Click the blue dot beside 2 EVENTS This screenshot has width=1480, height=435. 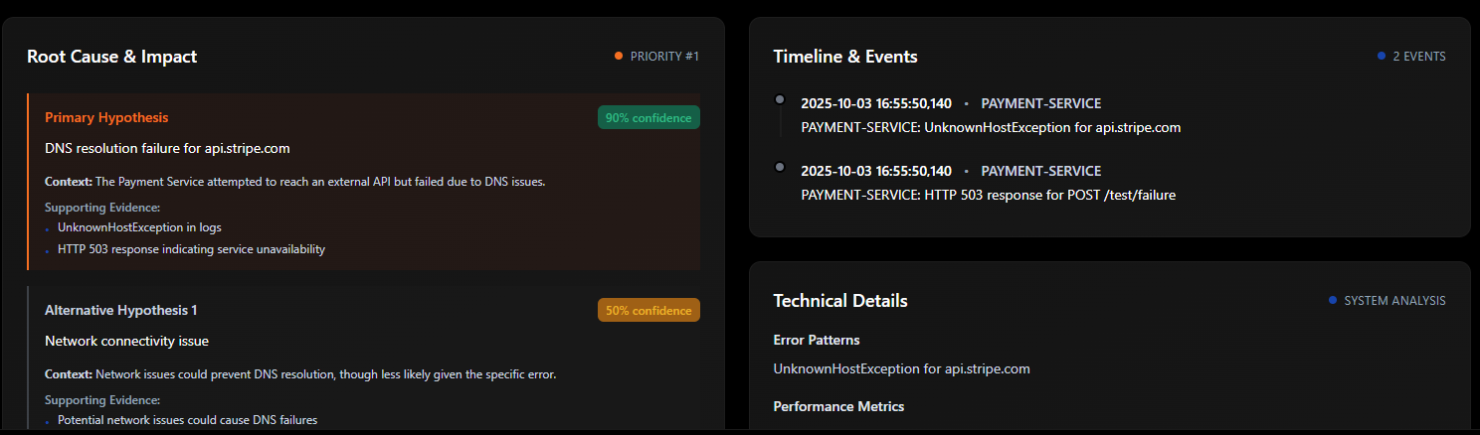tap(1382, 56)
